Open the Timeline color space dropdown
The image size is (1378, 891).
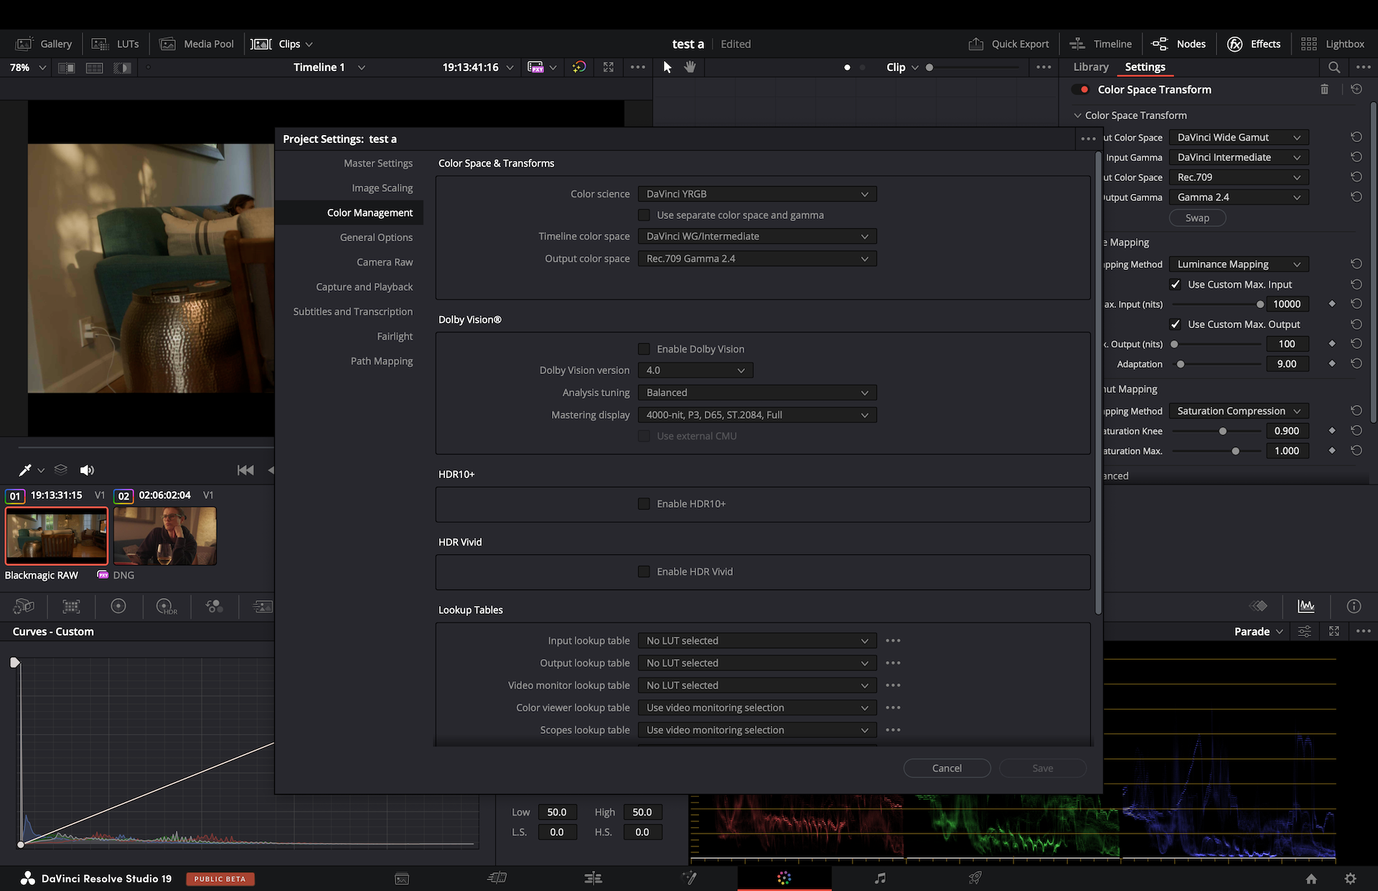point(757,236)
